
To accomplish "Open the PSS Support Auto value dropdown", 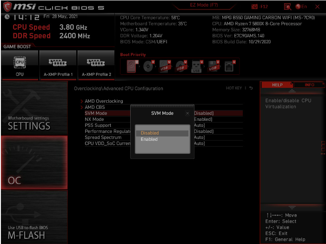I will coord(200,125).
